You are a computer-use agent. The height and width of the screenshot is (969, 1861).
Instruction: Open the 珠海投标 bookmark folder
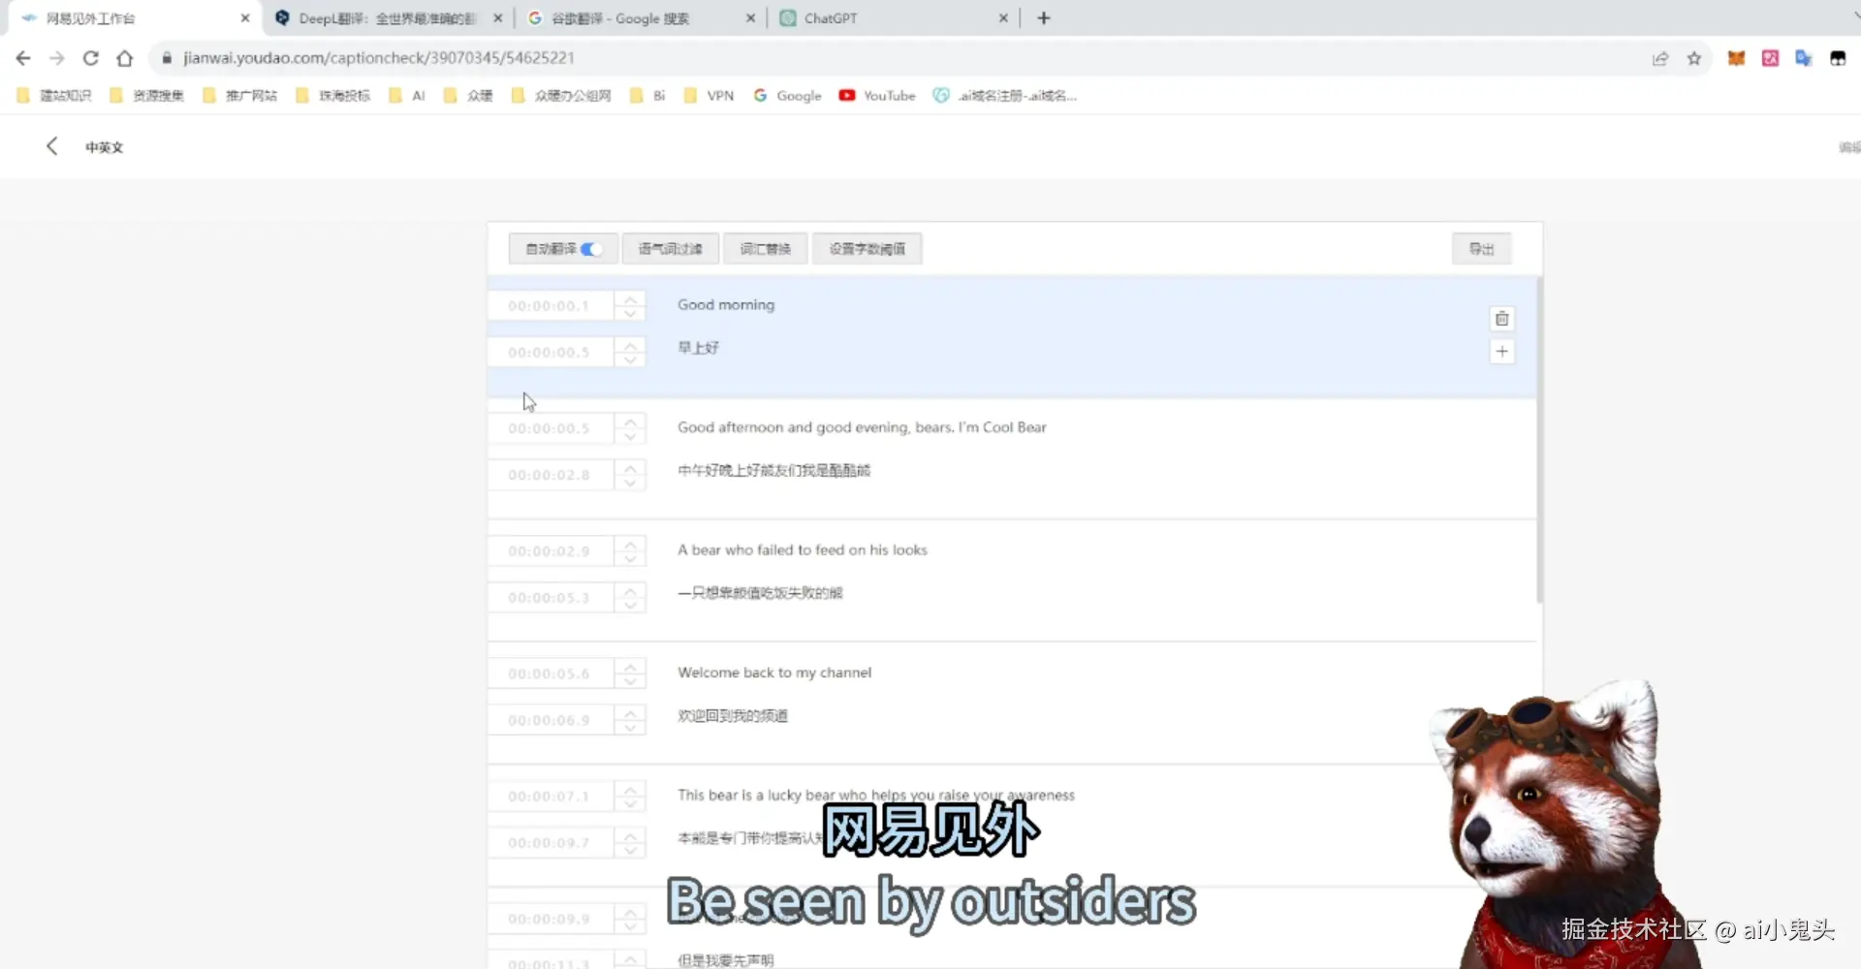pos(332,95)
